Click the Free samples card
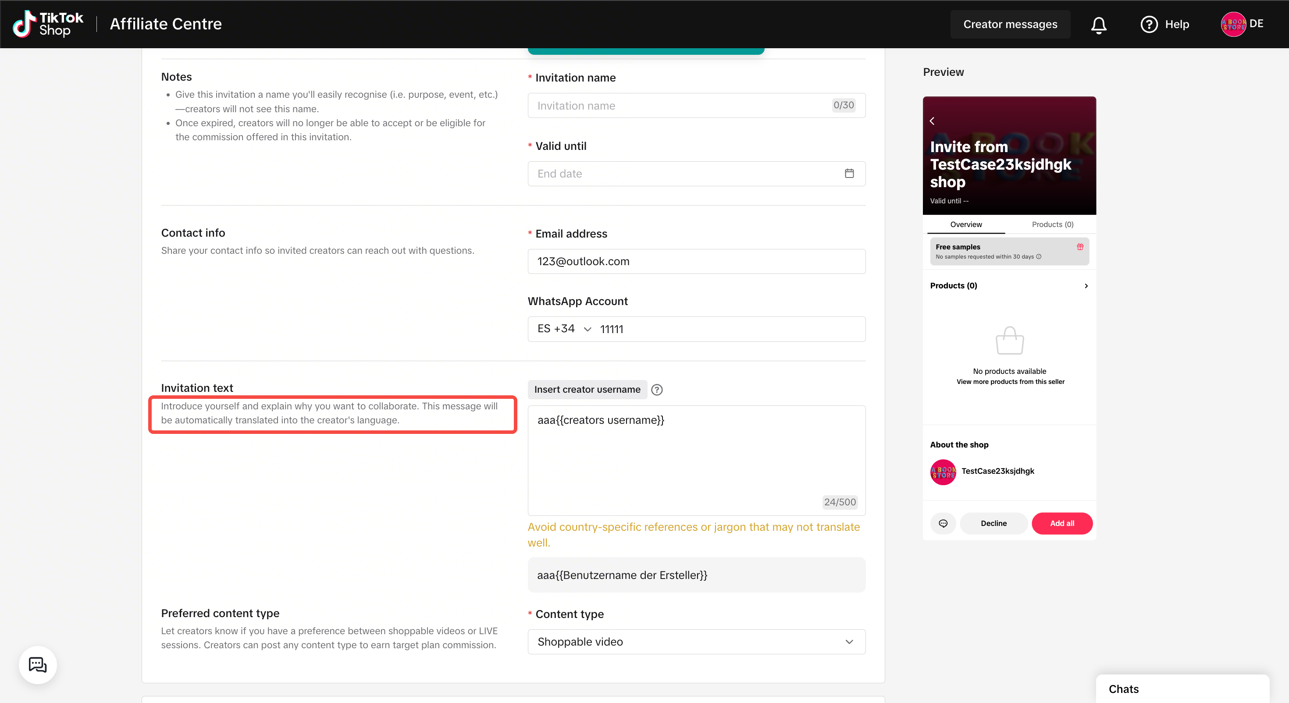Viewport: 1289px width, 703px height. (x=1009, y=251)
